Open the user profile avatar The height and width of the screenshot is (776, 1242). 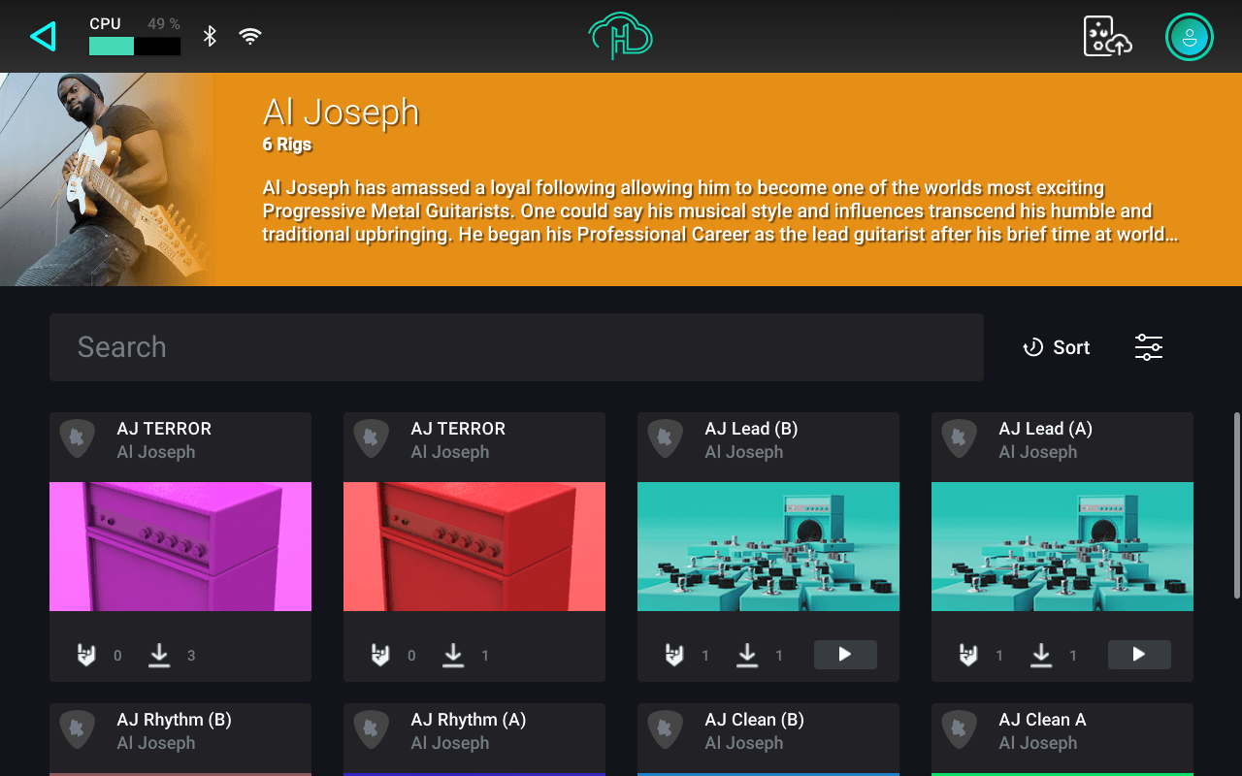point(1189,37)
